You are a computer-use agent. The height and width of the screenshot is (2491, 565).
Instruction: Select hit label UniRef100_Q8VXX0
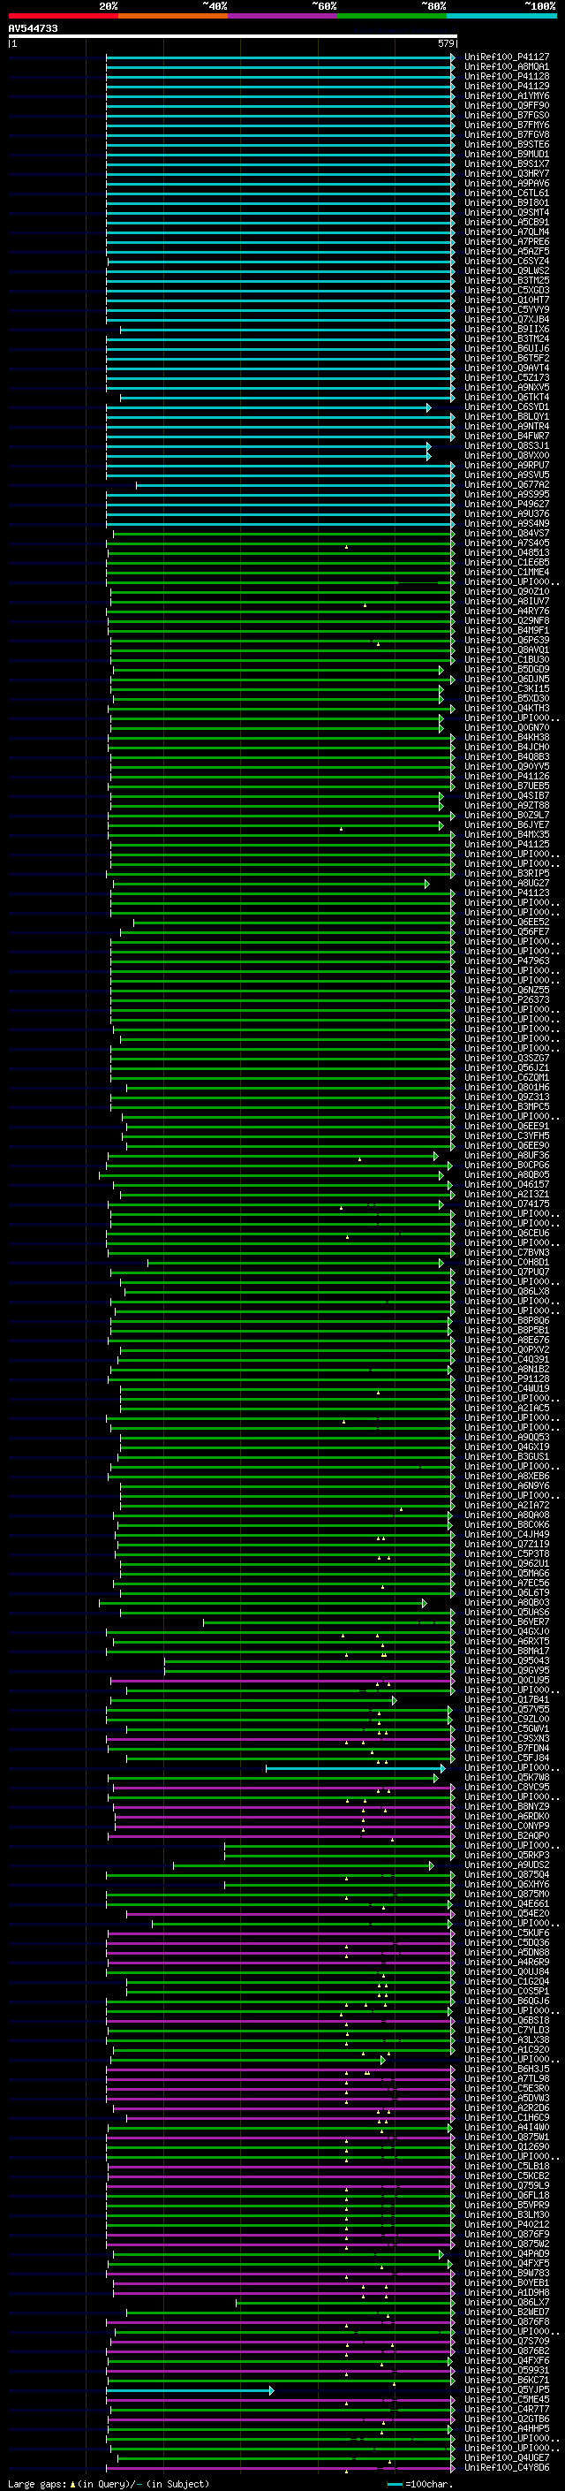pos(507,455)
